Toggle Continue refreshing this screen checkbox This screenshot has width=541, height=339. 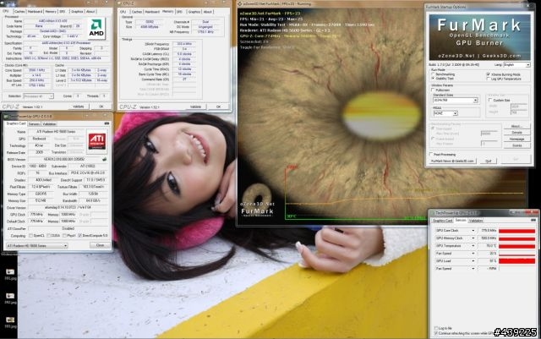point(436,333)
